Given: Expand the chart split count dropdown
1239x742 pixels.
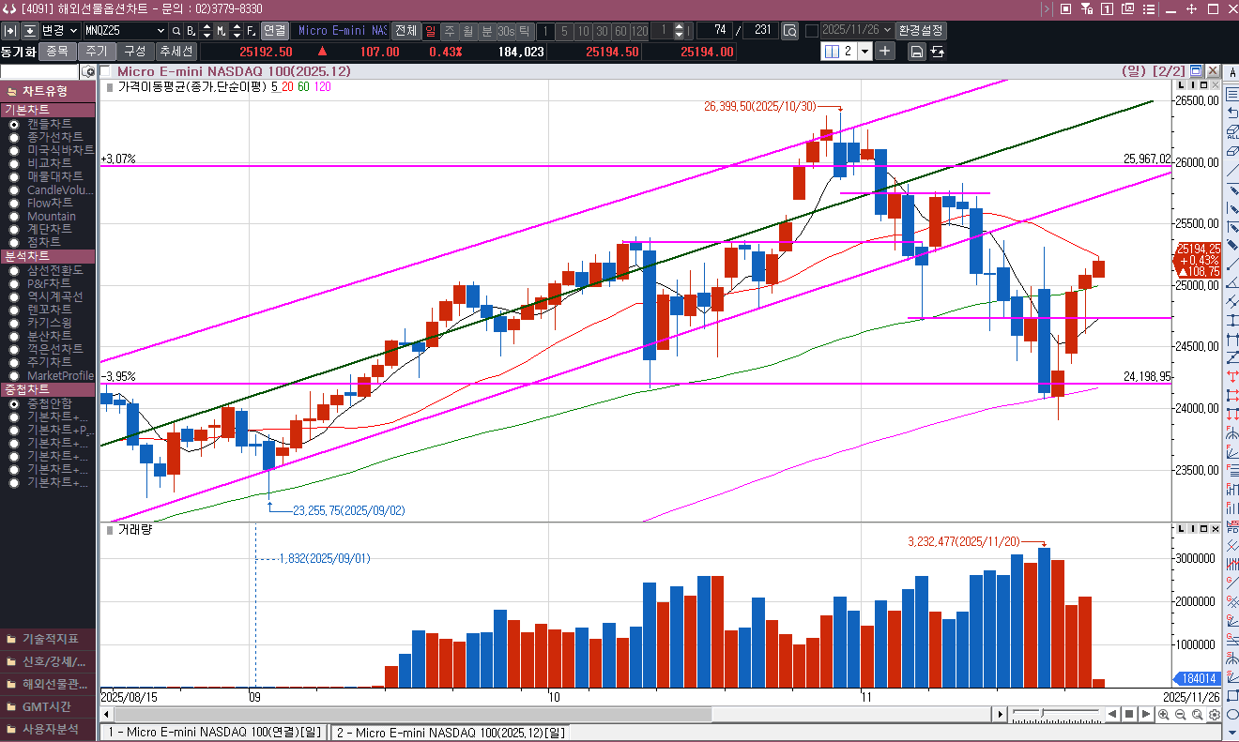Looking at the screenshot, I should 864,52.
